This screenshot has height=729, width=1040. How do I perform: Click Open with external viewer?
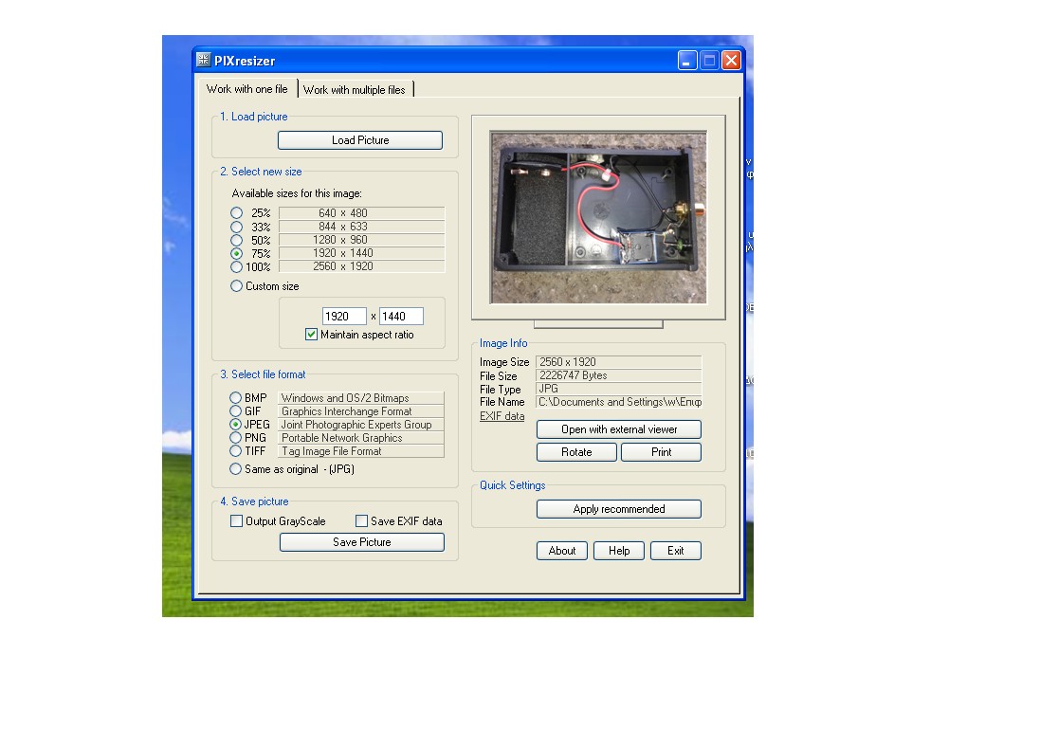(619, 429)
